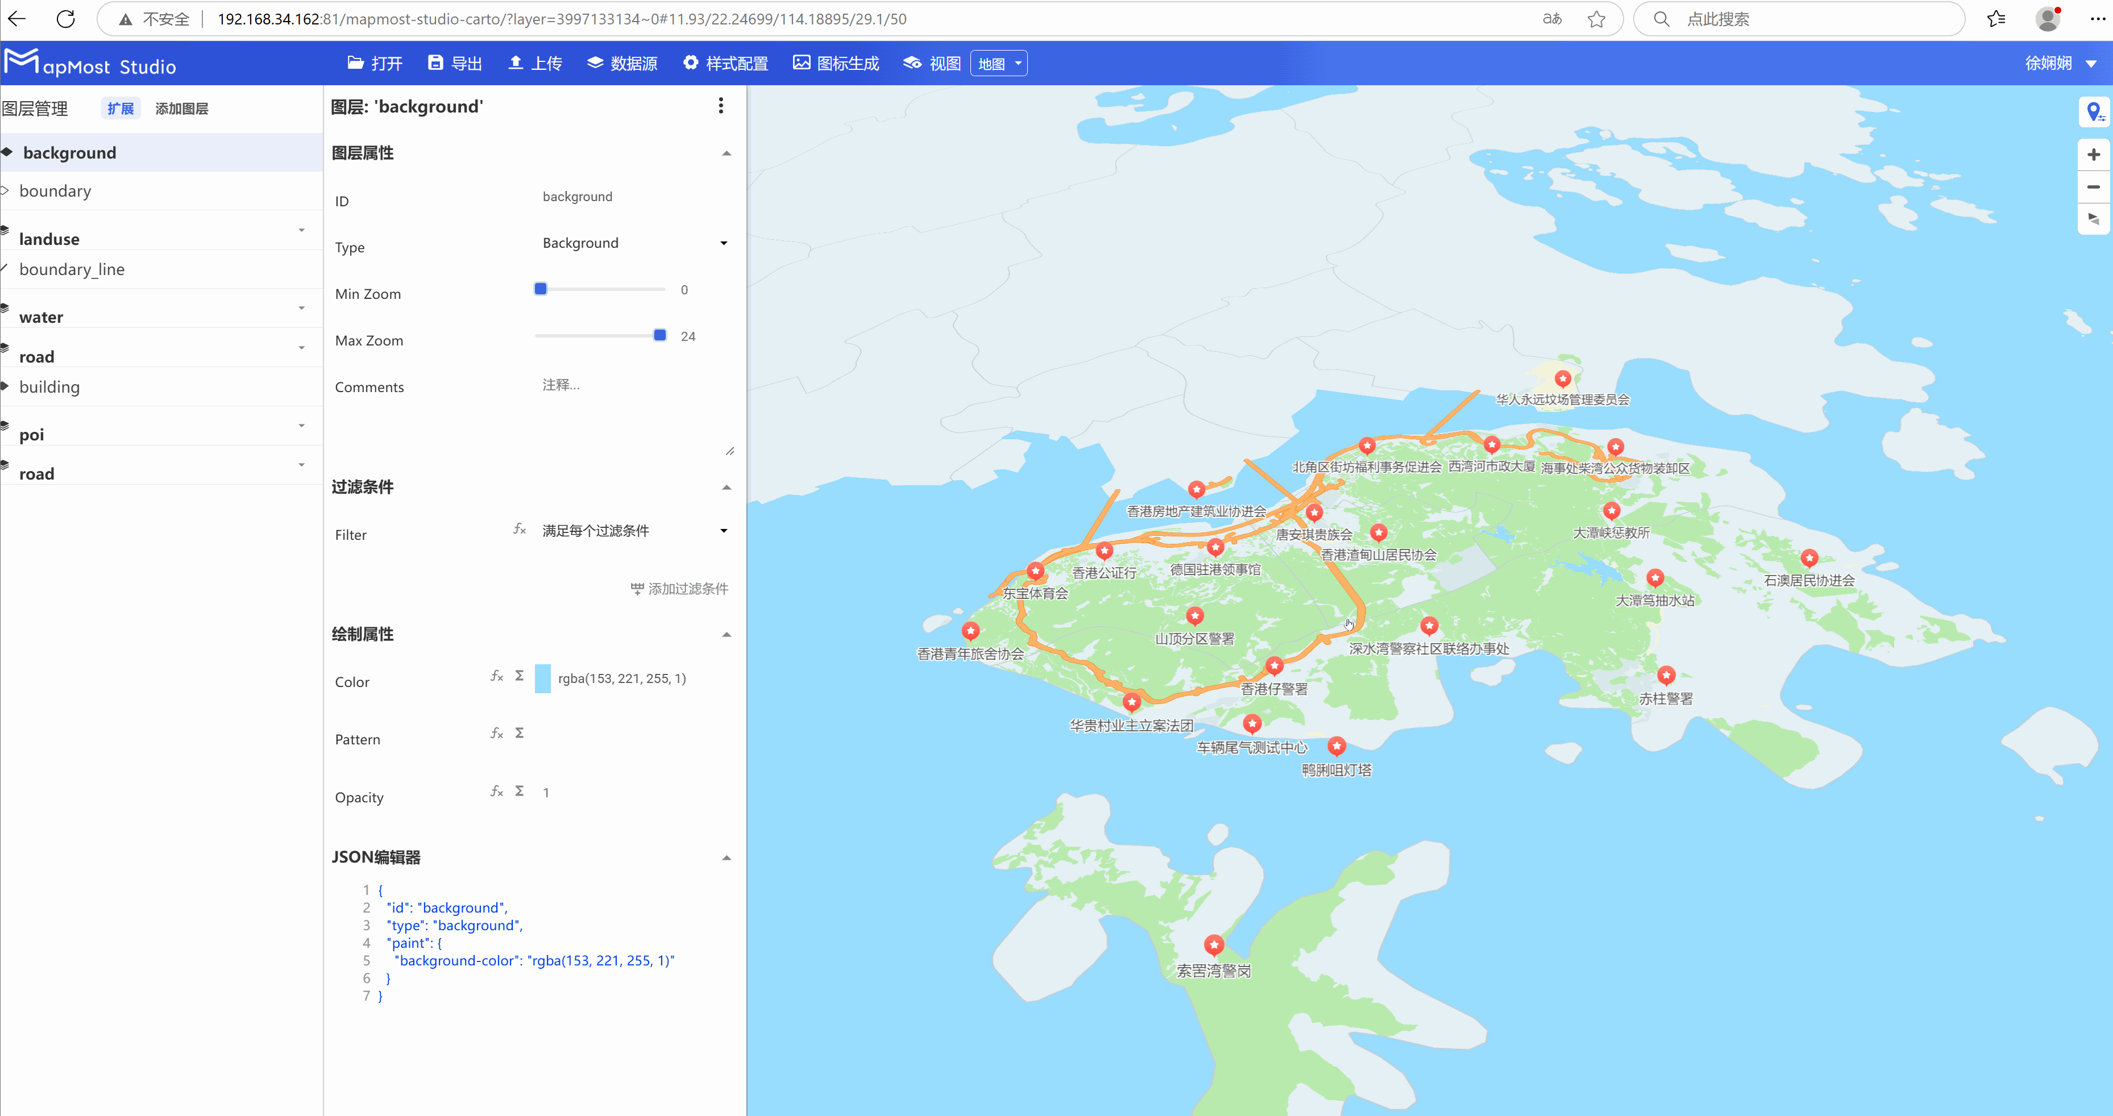Click the locate marker icon on the map

(x=2093, y=113)
